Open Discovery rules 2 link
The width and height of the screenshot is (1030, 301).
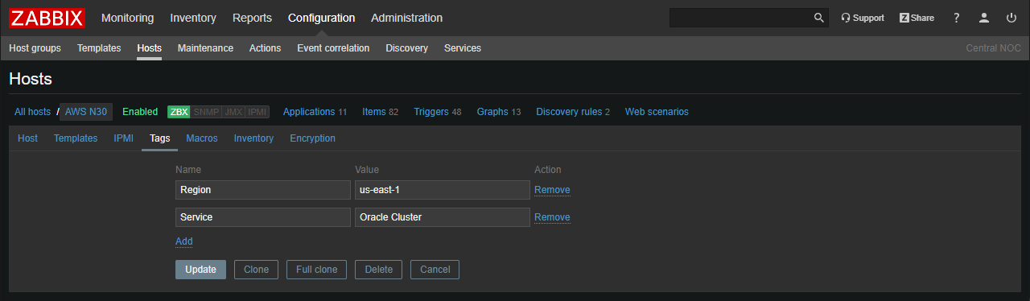point(573,112)
